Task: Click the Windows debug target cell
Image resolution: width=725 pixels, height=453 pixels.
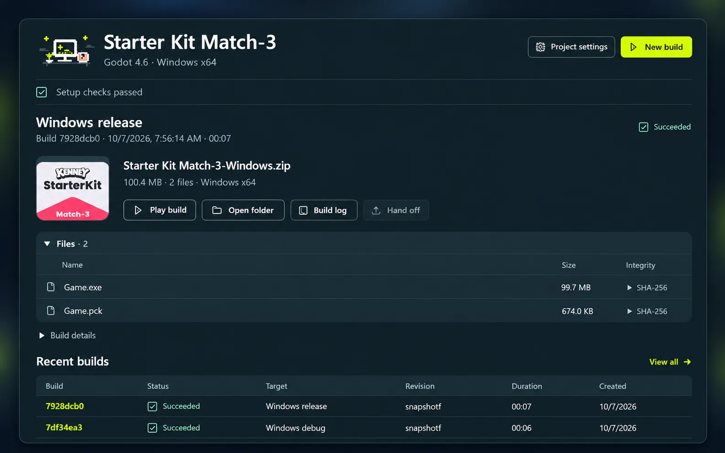Action: 295,428
